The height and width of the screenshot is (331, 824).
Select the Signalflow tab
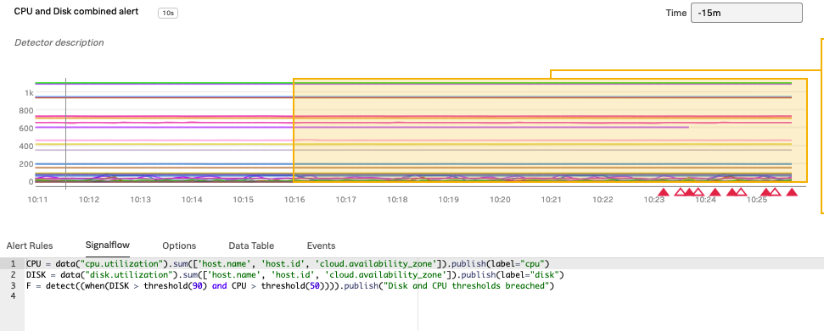[x=108, y=245]
